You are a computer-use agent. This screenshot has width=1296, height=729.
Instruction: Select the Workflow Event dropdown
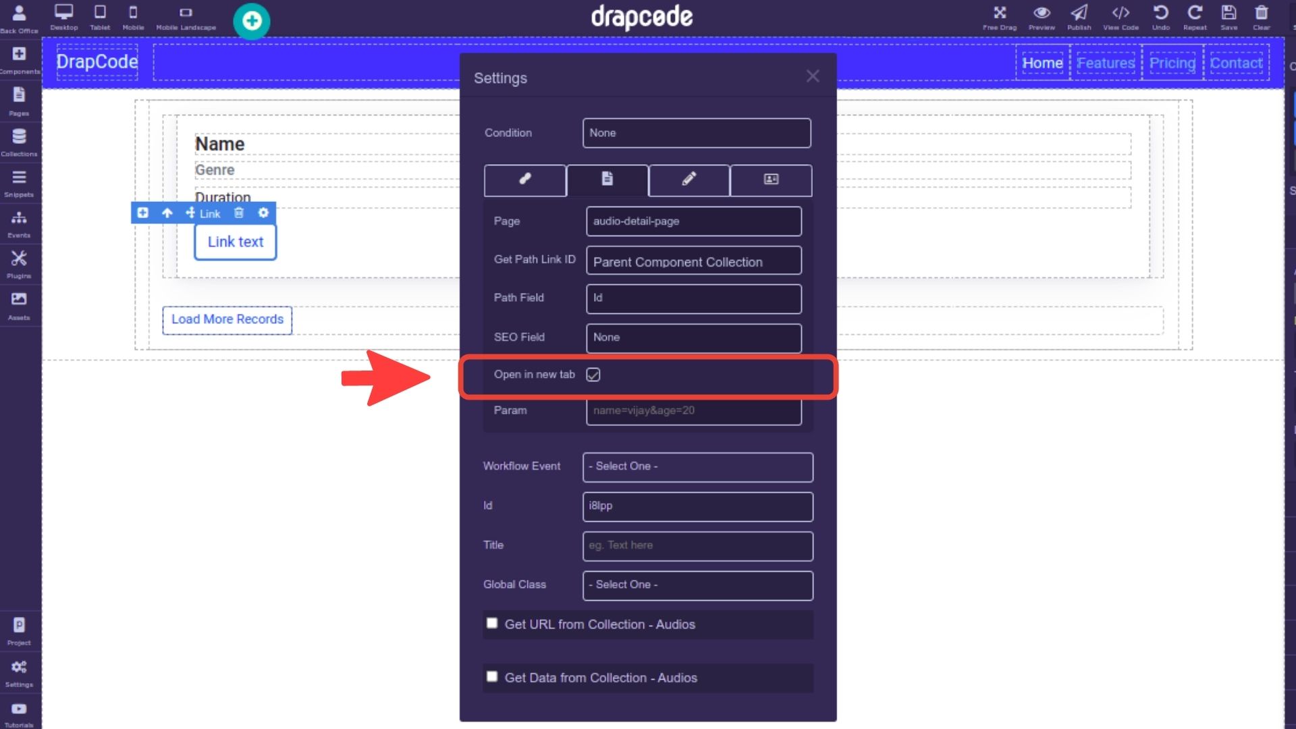(698, 466)
